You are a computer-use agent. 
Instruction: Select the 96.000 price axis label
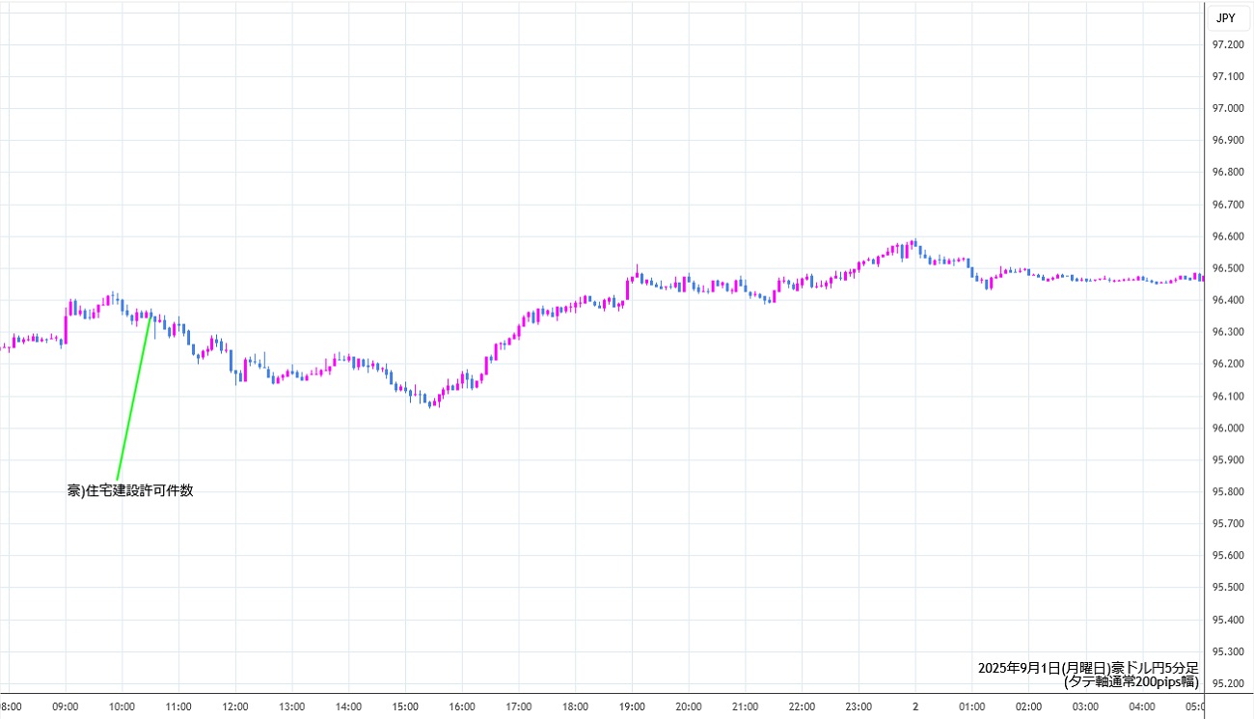pos(1227,428)
